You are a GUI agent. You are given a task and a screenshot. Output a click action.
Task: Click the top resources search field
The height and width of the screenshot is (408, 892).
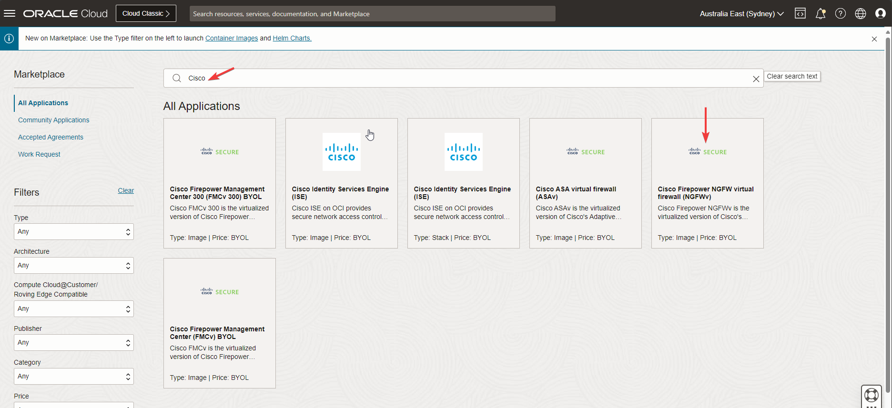(x=372, y=14)
